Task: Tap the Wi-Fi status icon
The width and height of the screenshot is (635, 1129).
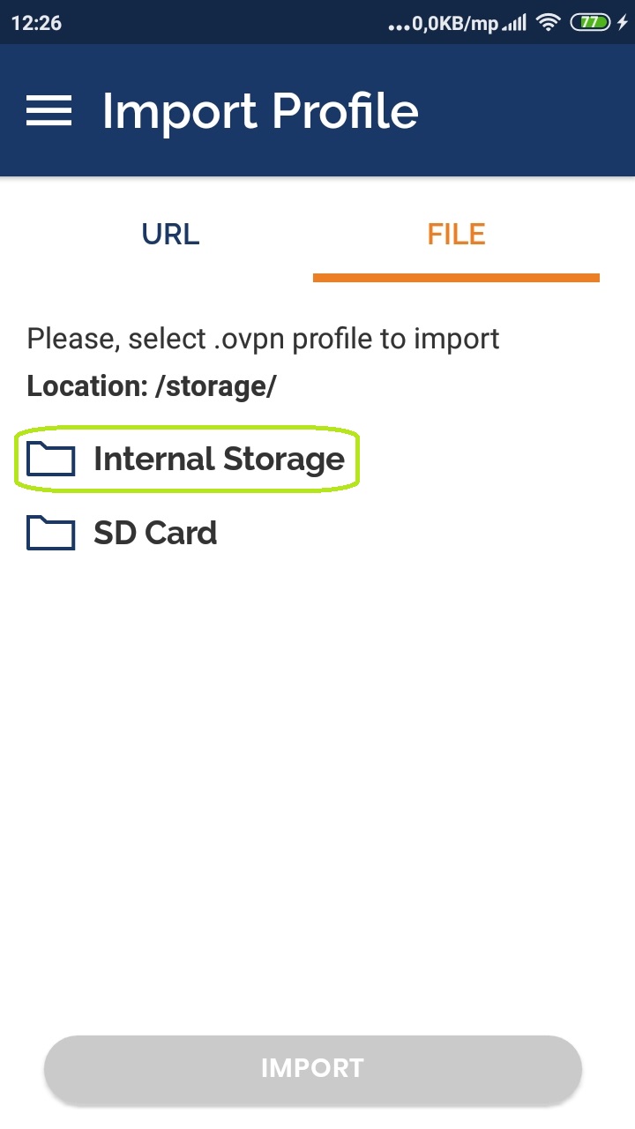Action: click(549, 24)
